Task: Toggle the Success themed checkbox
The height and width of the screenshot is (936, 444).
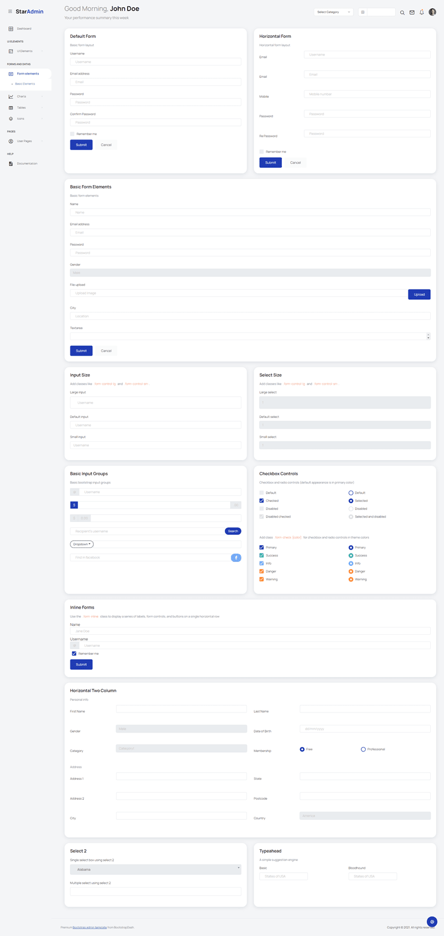Action: [261, 555]
